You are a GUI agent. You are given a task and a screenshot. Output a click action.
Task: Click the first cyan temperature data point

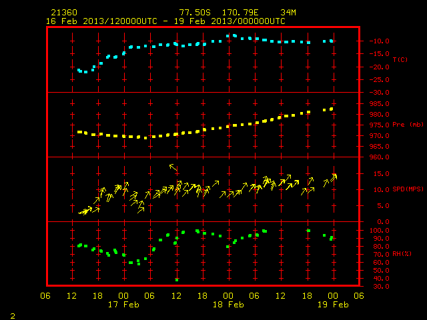pos(79,71)
